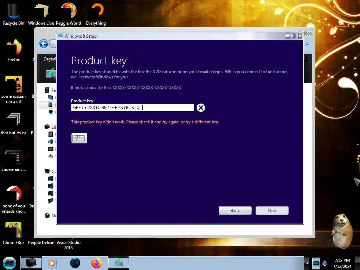360x270 pixels.
Task: Select the ChomikBox desktop icon
Action: (14, 233)
